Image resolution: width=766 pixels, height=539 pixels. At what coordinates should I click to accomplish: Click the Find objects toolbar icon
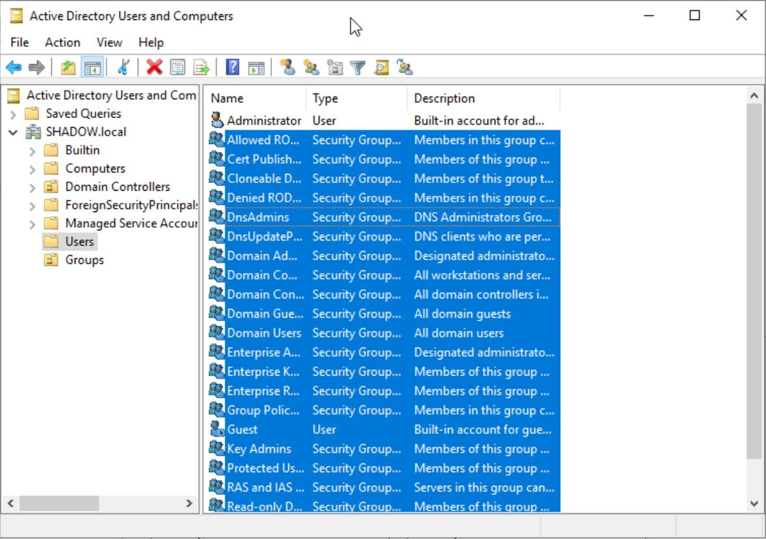coord(381,67)
